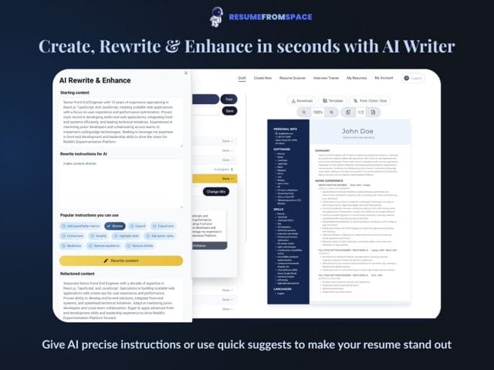Click the Logout button
The width and height of the screenshot is (494, 370).
click(x=413, y=78)
